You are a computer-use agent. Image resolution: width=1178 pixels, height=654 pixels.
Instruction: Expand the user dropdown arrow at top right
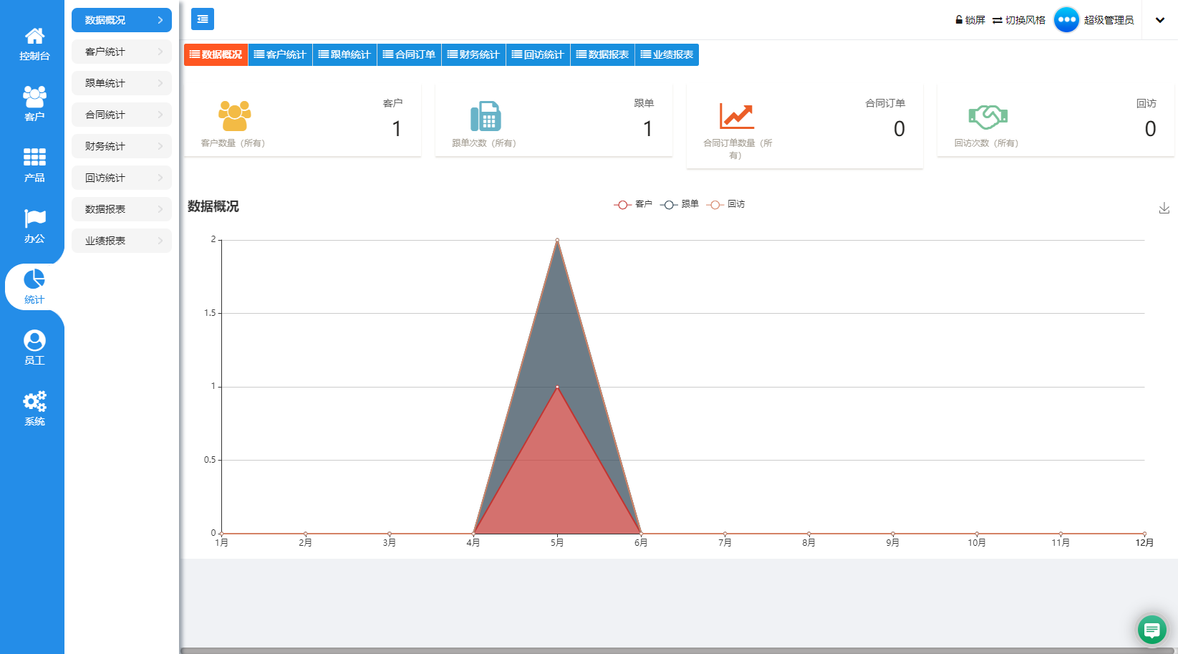click(x=1160, y=20)
